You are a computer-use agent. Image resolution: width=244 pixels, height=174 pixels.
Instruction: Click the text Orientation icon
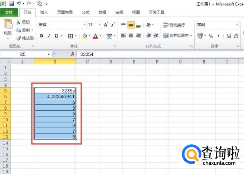coord(149,25)
